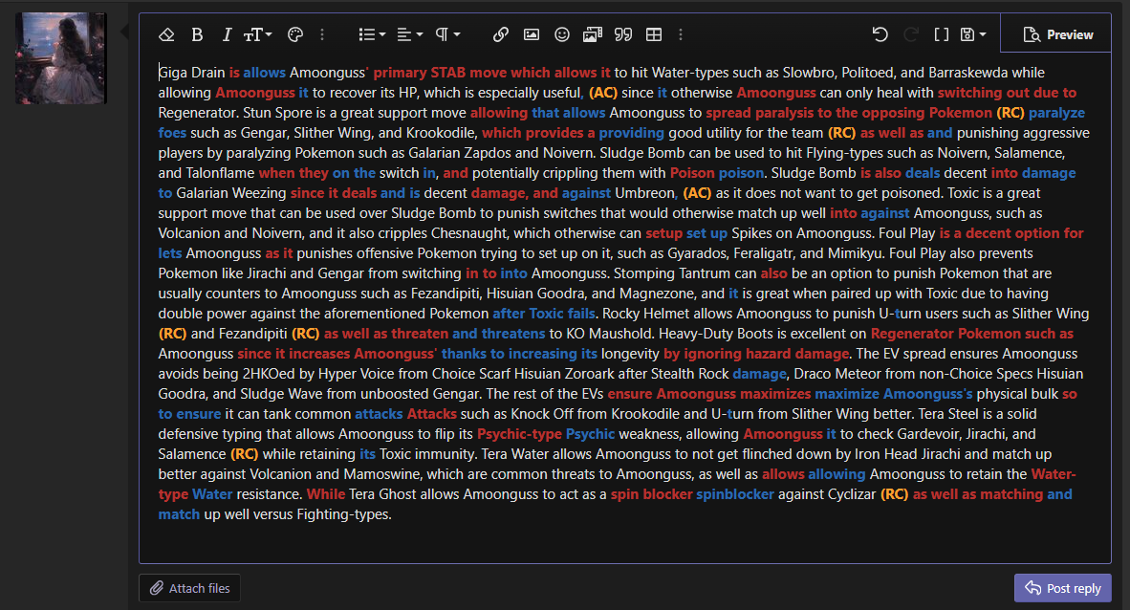Image resolution: width=1130 pixels, height=610 pixels.
Task: Click the word "Cyclizar"
Action: [853, 494]
